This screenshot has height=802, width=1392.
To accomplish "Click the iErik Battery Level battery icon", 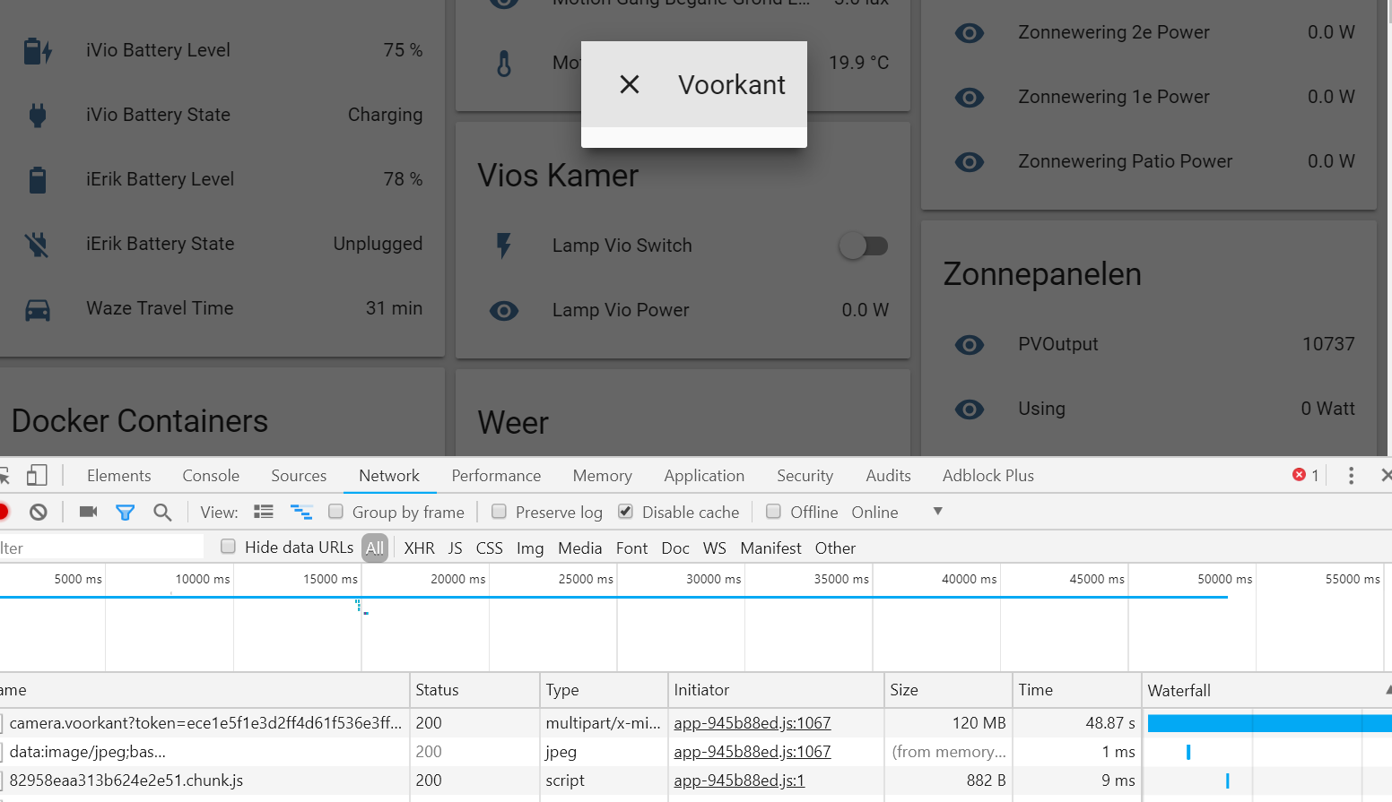I will tap(38, 180).
